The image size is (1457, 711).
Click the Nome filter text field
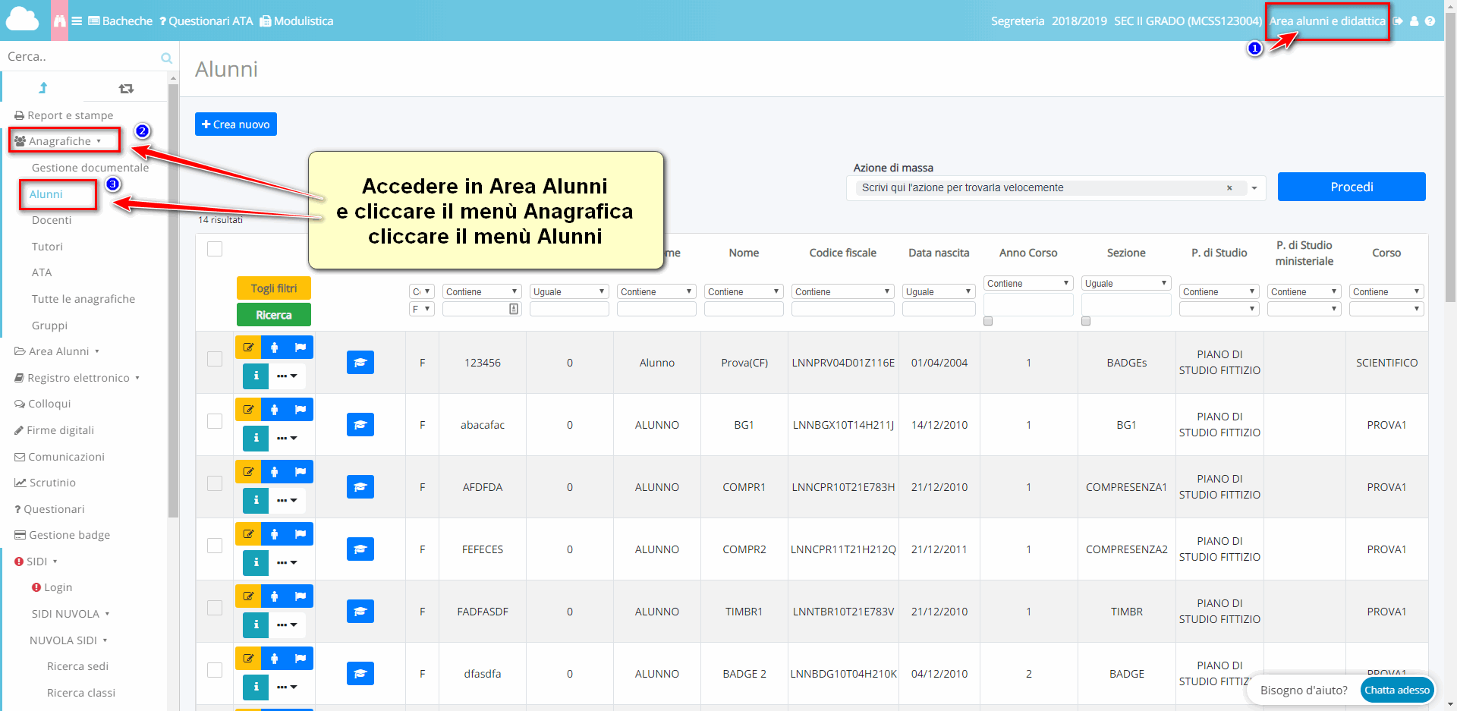coord(744,309)
